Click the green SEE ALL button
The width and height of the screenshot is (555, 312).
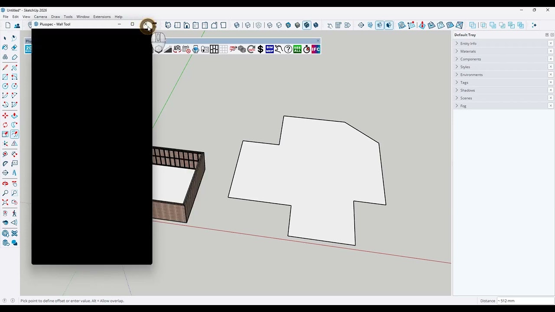[297, 49]
